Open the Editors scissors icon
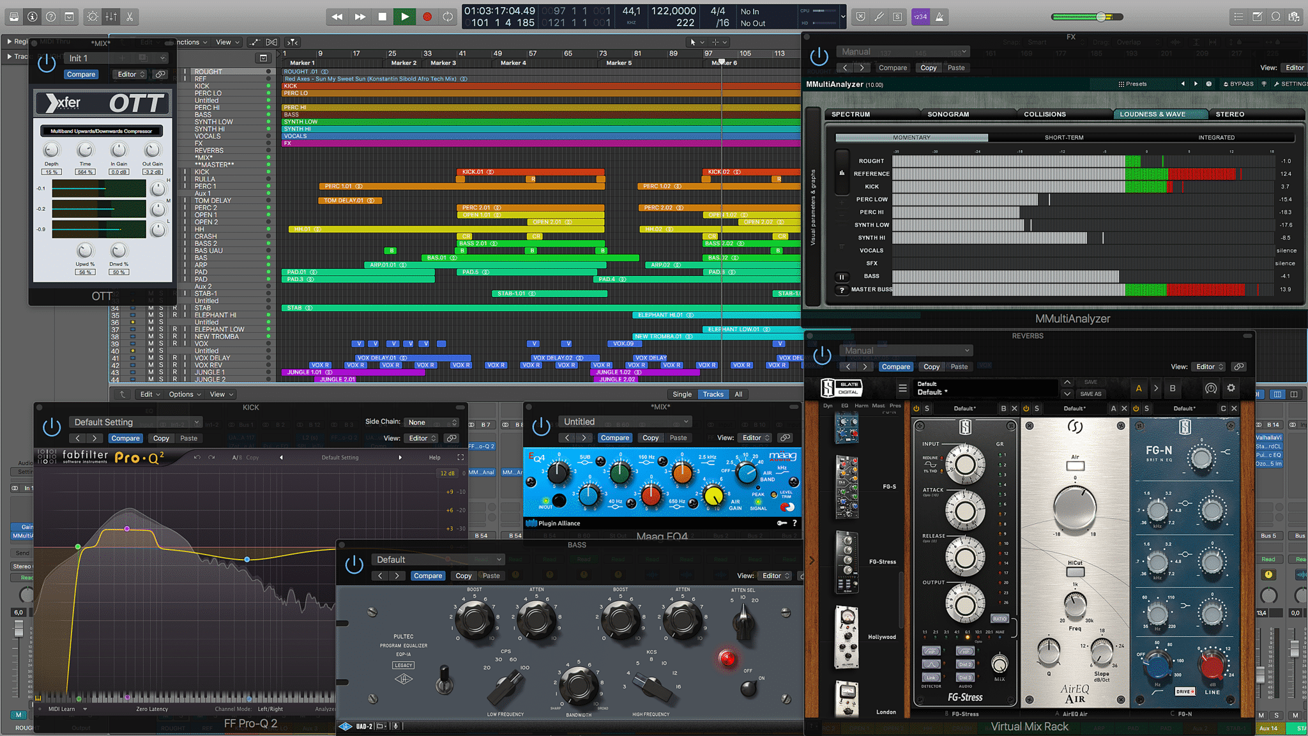The width and height of the screenshot is (1308, 736). click(130, 17)
